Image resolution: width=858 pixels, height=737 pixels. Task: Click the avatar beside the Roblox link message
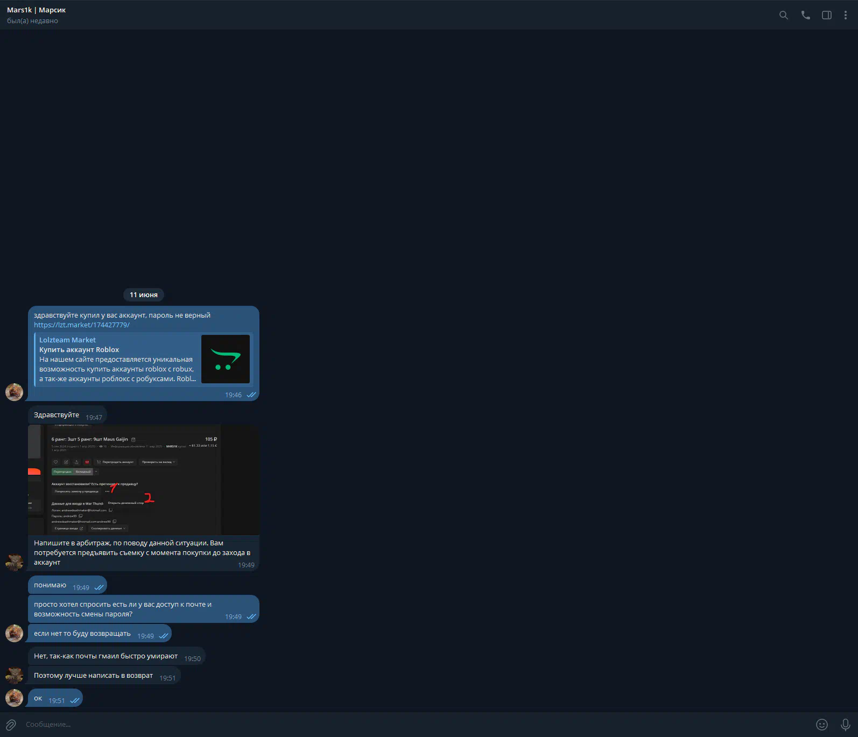coord(14,392)
